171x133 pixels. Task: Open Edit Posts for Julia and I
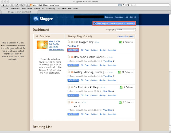point(85,114)
